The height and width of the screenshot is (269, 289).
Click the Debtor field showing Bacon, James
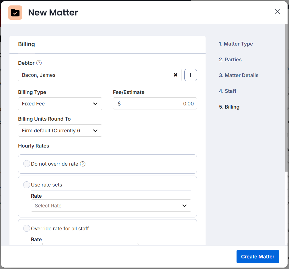(99, 75)
